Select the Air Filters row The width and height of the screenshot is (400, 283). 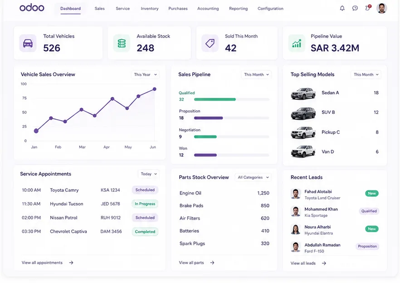coord(224,218)
